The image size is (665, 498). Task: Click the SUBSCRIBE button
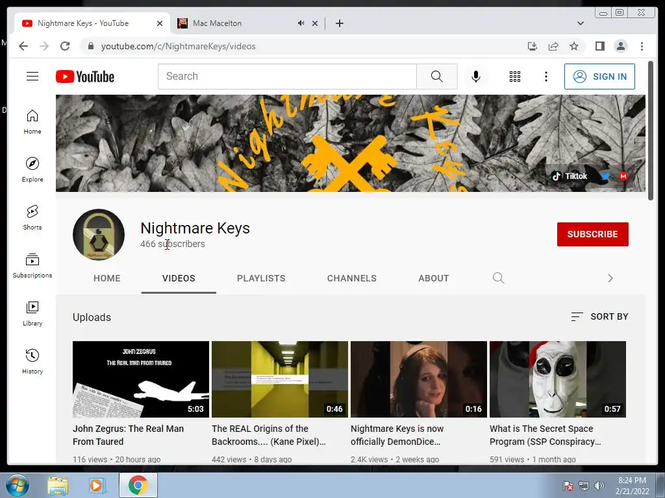(x=592, y=234)
